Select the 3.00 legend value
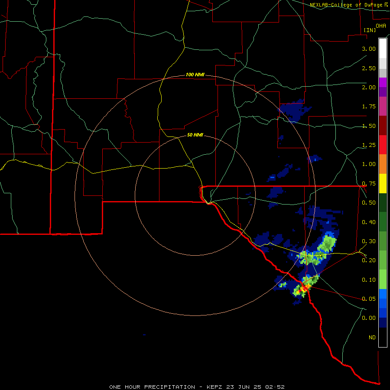This screenshot has height=390, width=390. click(369, 49)
